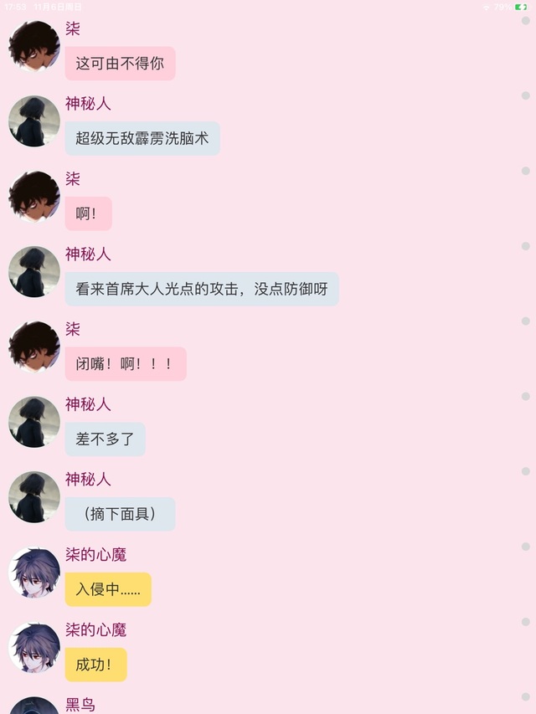This screenshot has width=536, height=714.
Task: Tap gray dot beside 超级无敌霹雳洗脑术 message
Action: (x=525, y=95)
